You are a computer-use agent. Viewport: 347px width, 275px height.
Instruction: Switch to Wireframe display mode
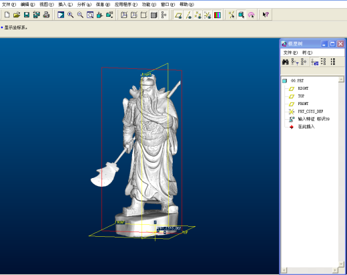[x=124, y=15]
